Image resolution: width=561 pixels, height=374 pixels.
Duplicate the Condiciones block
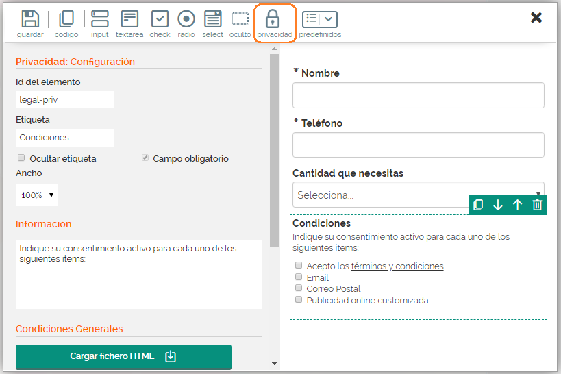478,205
